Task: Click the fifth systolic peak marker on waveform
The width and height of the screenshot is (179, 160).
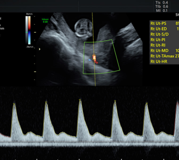Action: click(147, 103)
